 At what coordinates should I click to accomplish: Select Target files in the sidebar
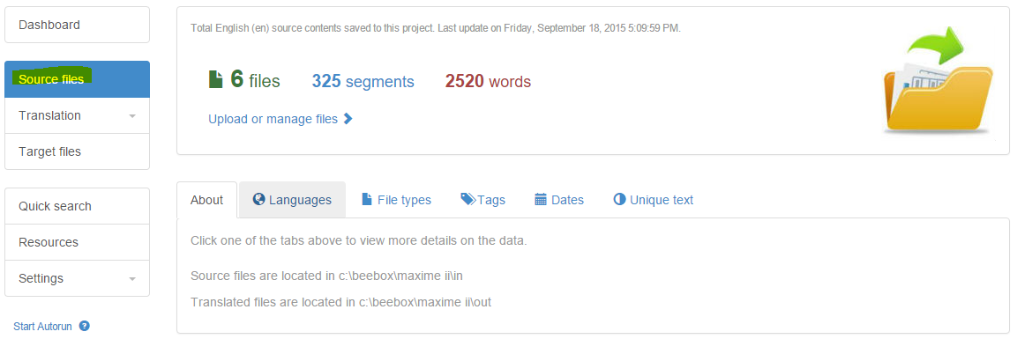click(x=78, y=151)
